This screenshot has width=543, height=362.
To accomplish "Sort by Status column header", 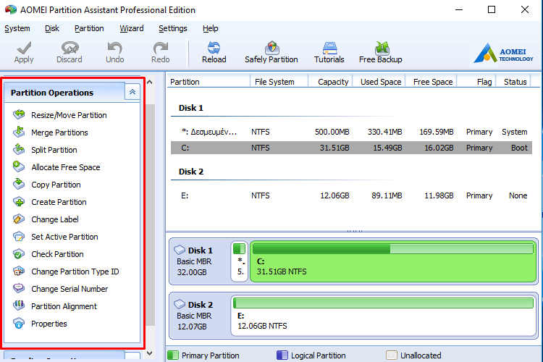I will (513, 82).
